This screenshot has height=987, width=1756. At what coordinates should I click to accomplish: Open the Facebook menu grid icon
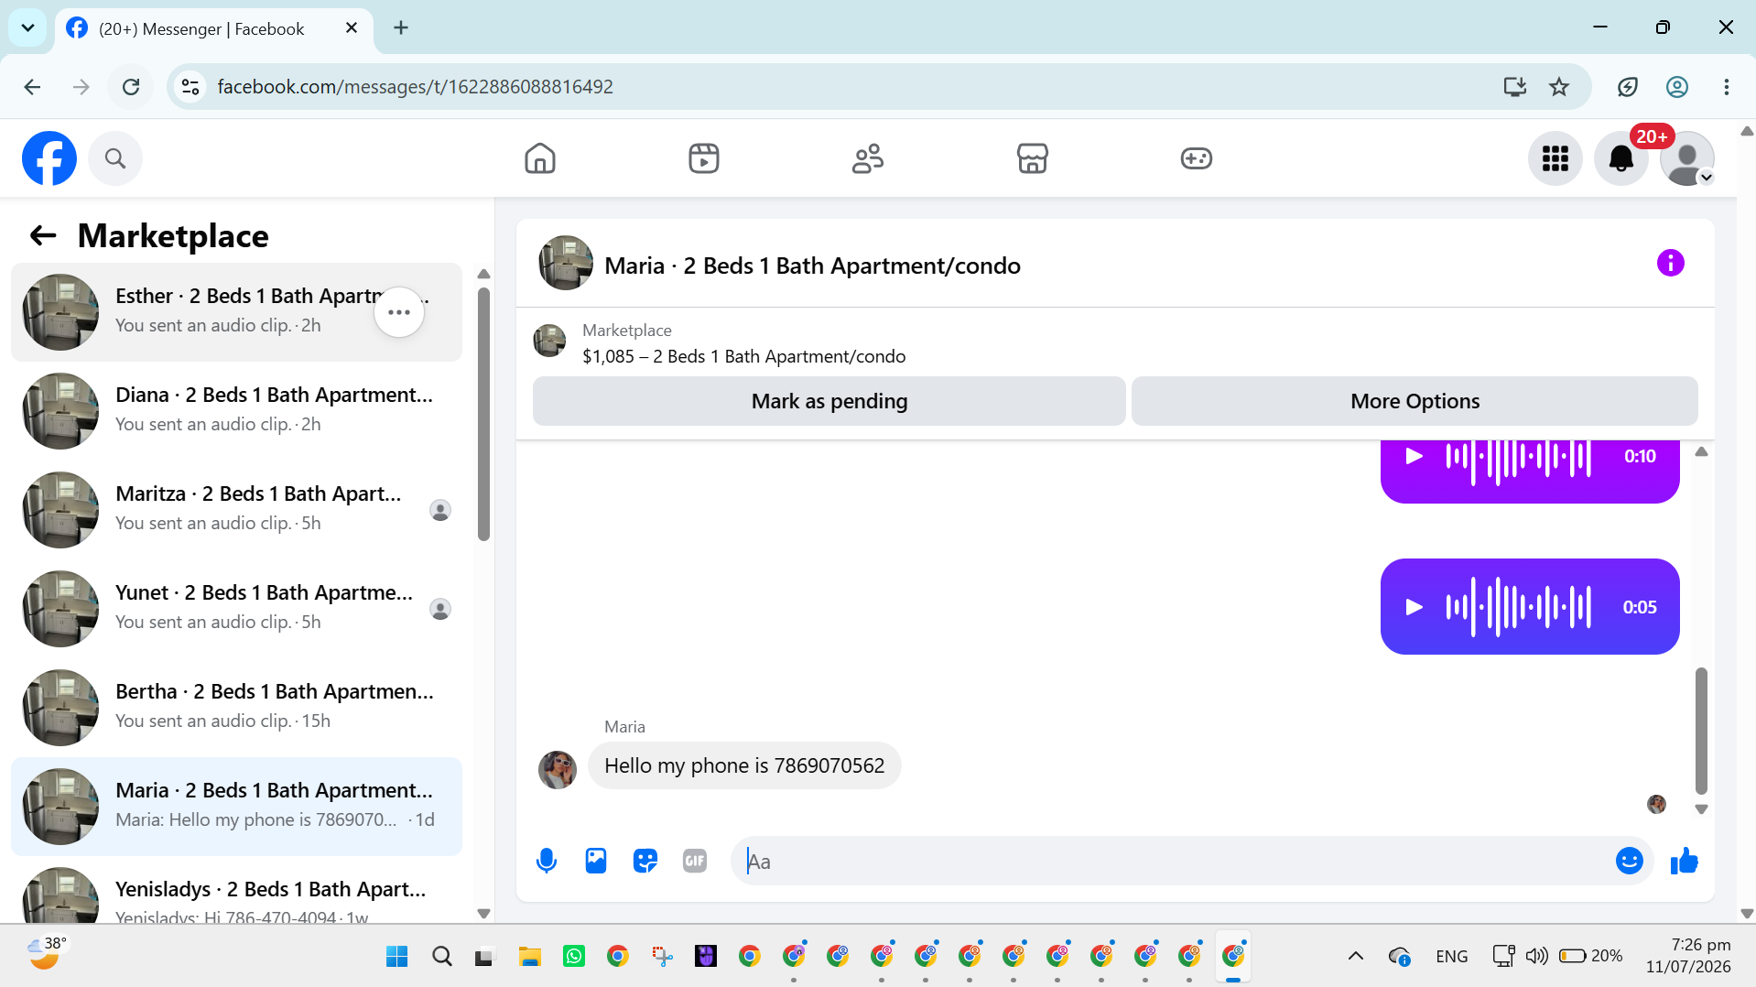[x=1555, y=158]
